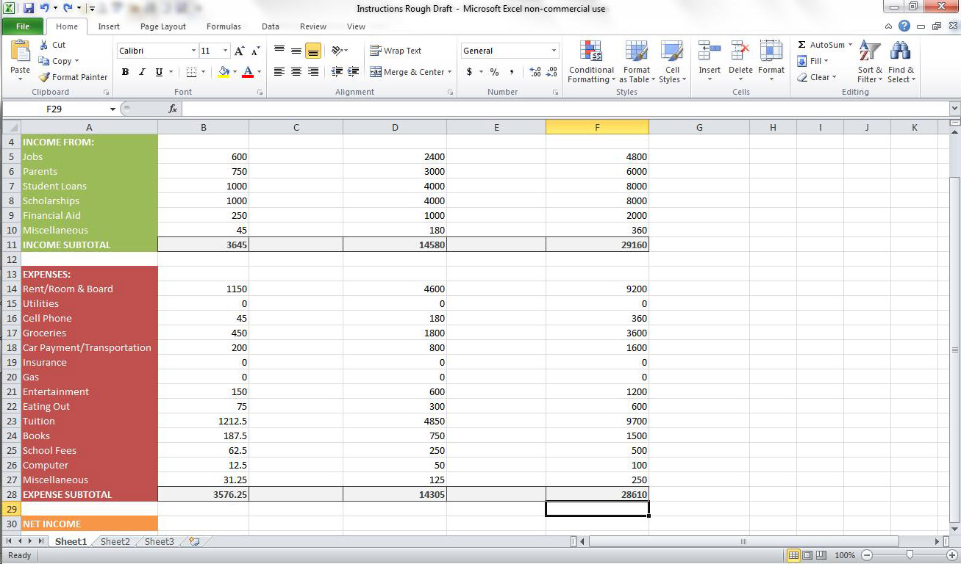
Task: Toggle Italic formatting
Action: point(142,72)
